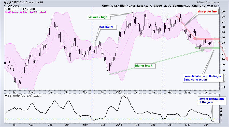Click the Oct label under the BB Width panel

pos(67,125)
